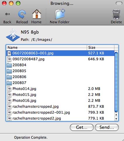Click the 927.1 KB size value

(96, 53)
